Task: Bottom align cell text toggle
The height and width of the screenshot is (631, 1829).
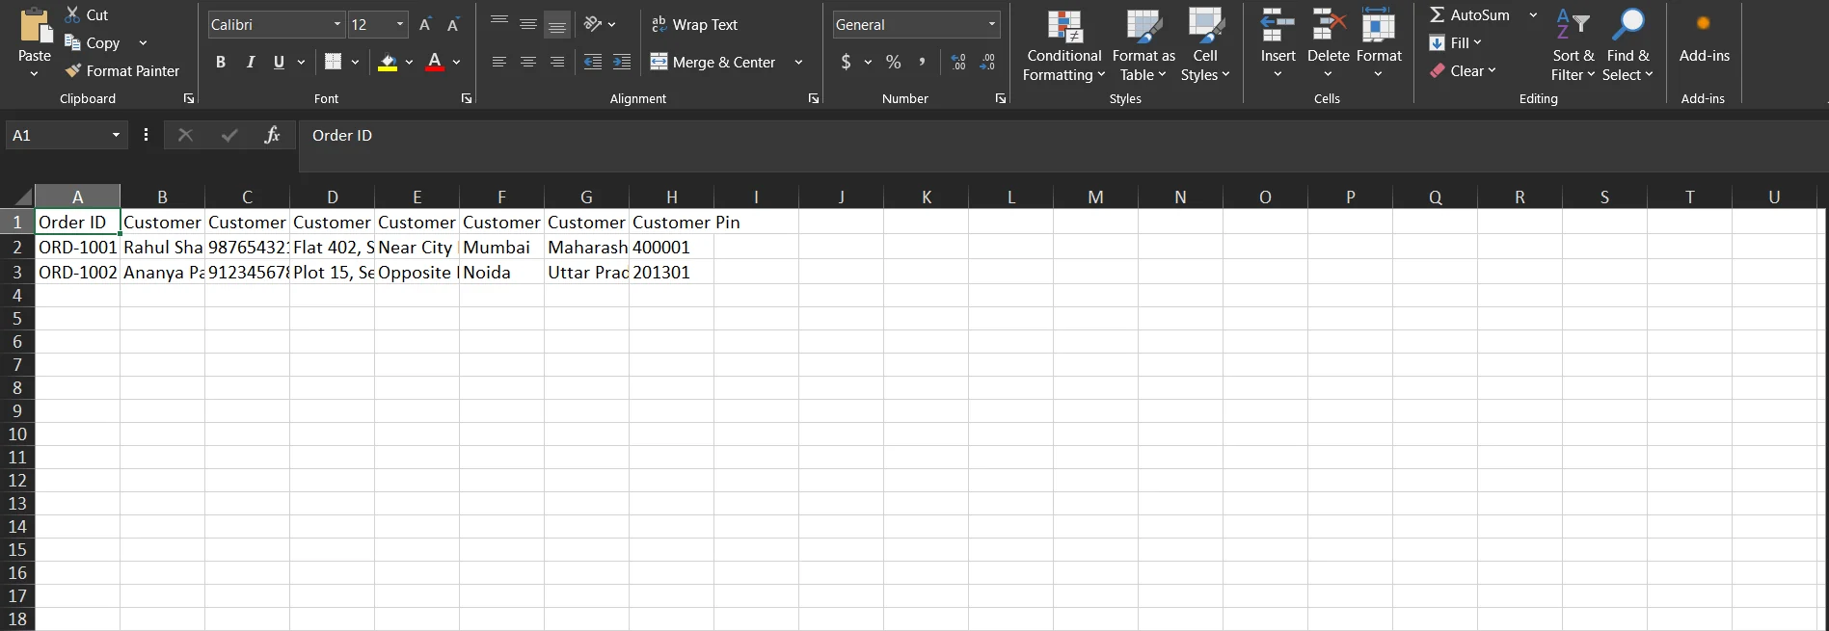Action: pyautogui.click(x=557, y=24)
